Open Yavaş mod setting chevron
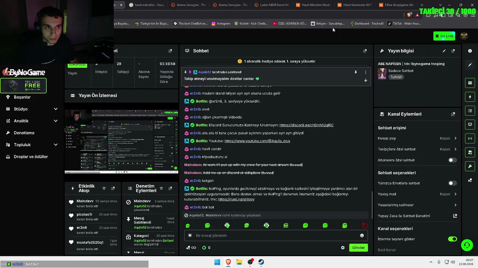 point(456,194)
